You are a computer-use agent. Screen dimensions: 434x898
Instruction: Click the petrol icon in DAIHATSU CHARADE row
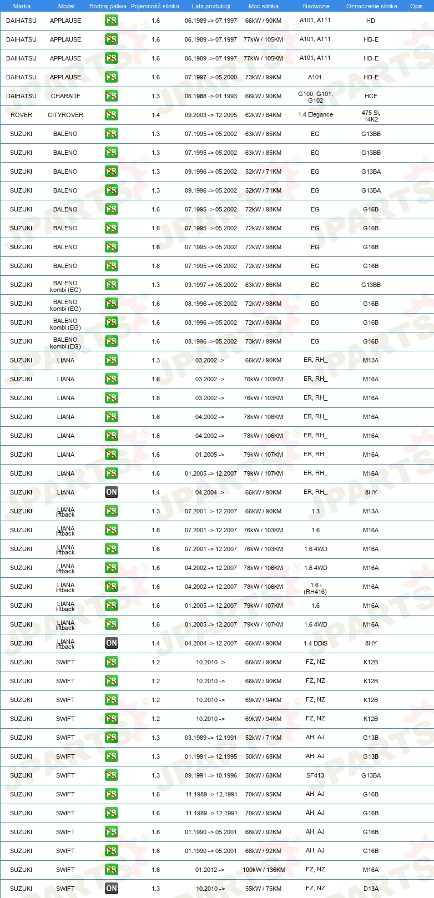tap(112, 96)
